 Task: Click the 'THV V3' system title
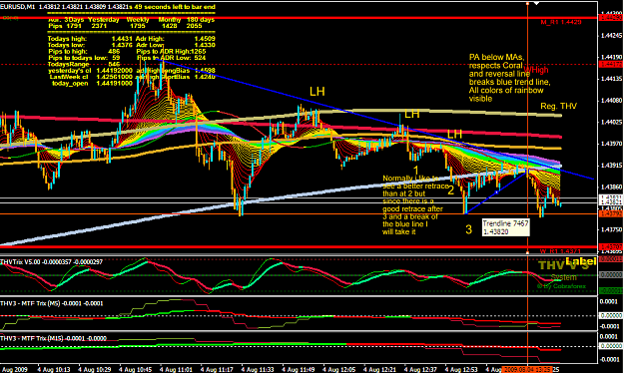coord(563,265)
